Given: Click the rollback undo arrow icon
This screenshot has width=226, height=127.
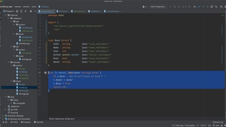Looking at the screenshot, I should coord(216,7).
